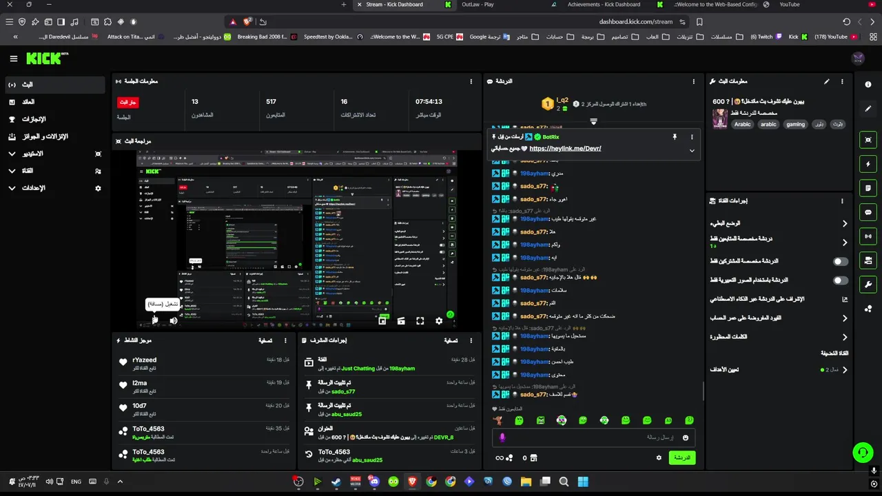Image resolution: width=882 pixels, height=496 pixels.
Task: Open the البث (Stream) sidebar item
Action: pyautogui.click(x=55, y=85)
